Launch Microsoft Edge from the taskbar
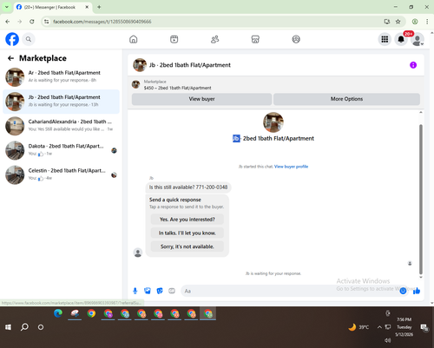 (x=58, y=313)
